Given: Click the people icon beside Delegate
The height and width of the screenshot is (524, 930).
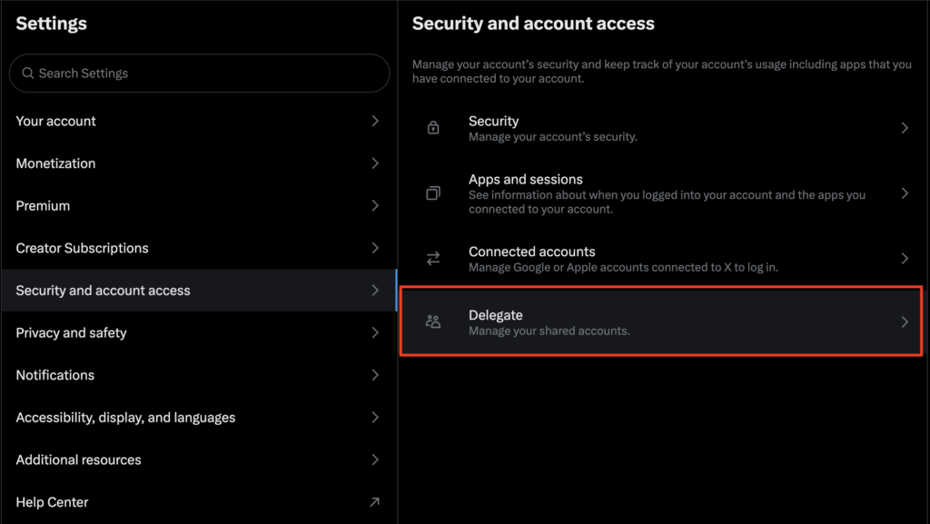Looking at the screenshot, I should click(x=433, y=321).
